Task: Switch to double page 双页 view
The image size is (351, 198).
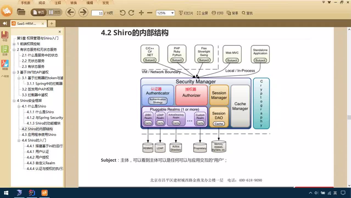Action: (x=54, y=12)
